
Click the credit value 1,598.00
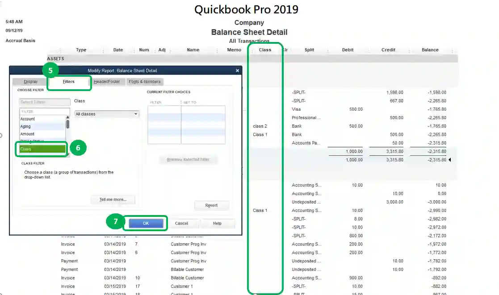(x=394, y=92)
